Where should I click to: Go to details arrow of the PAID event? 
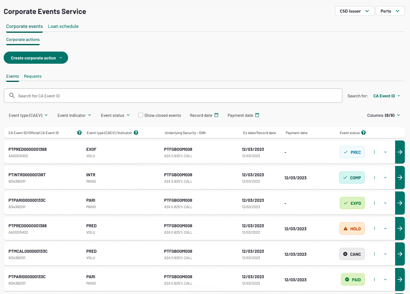tap(400, 279)
